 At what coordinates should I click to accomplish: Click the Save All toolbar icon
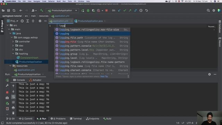(8, 10)
